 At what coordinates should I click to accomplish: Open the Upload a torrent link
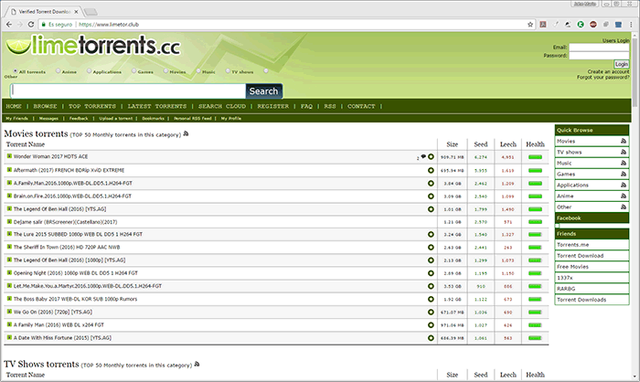(x=116, y=119)
